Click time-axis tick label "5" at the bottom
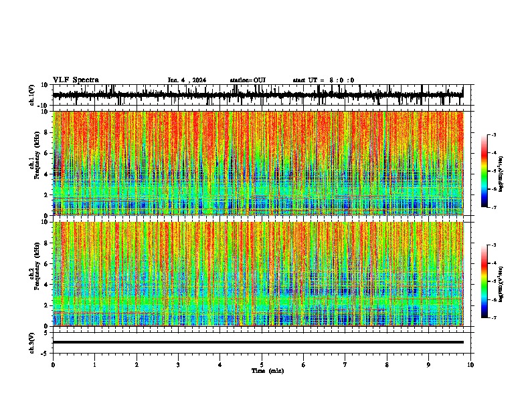 (262, 365)
